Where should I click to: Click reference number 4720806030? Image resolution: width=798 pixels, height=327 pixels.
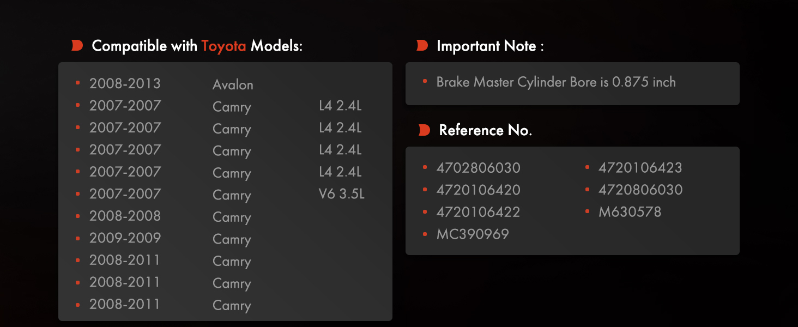pyautogui.click(x=640, y=190)
